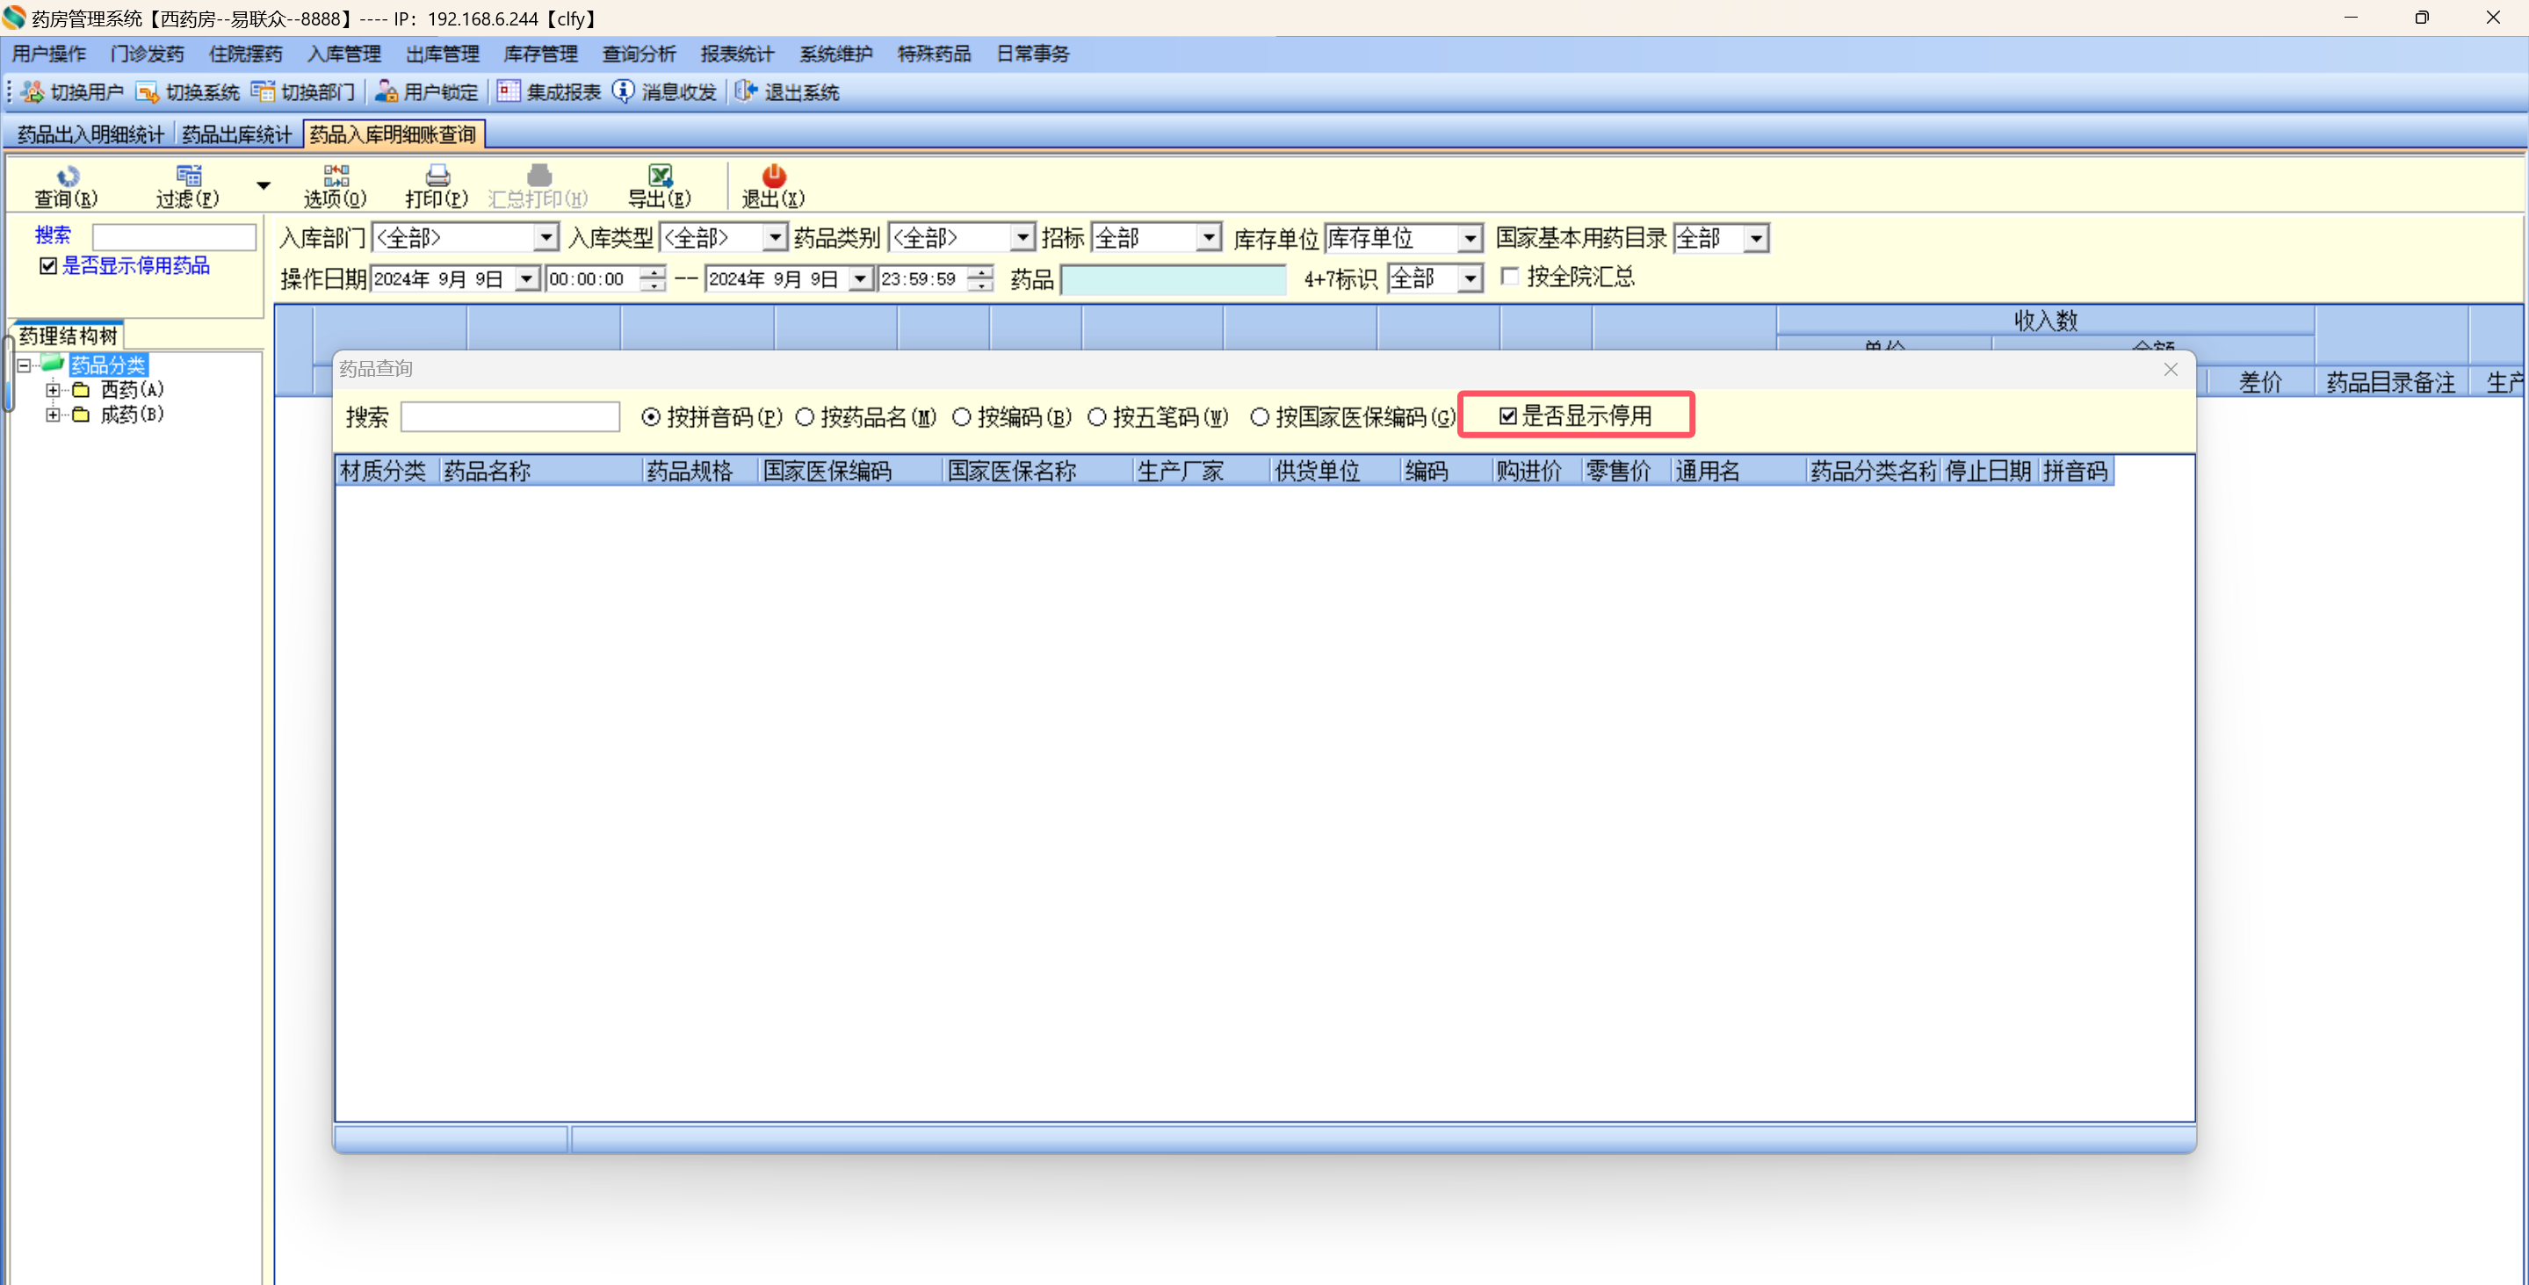Click the 查询(R) refresh icon
Viewport: 2529px width, 1285px height.
tap(67, 177)
